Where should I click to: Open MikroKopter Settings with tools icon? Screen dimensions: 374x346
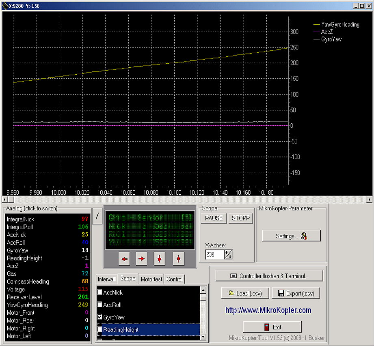pos(291,236)
